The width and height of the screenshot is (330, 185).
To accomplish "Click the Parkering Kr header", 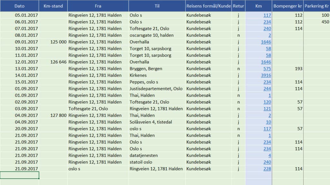I will coord(316,6).
